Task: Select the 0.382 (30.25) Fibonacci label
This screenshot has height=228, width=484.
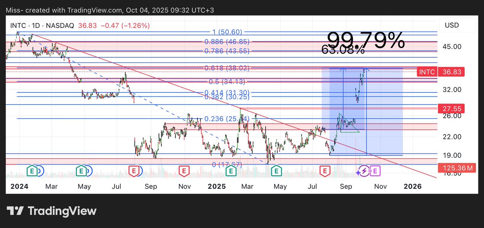Action: click(x=227, y=97)
